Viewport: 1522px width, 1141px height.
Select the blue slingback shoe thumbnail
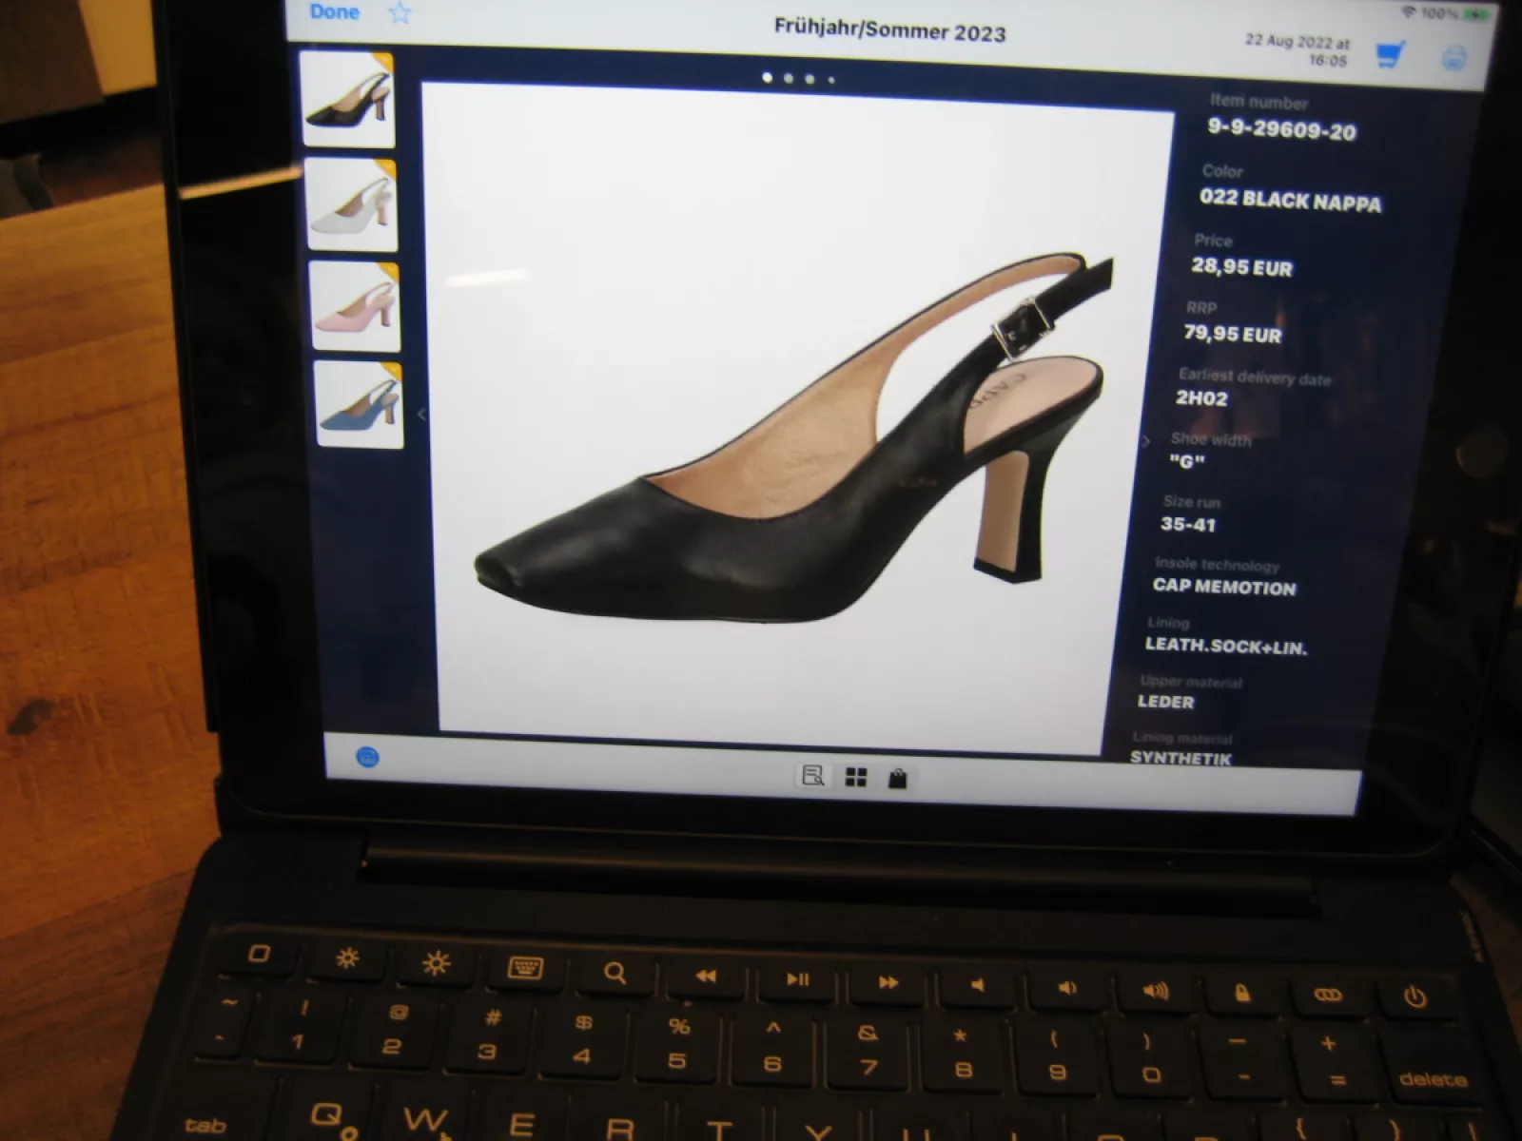360,404
